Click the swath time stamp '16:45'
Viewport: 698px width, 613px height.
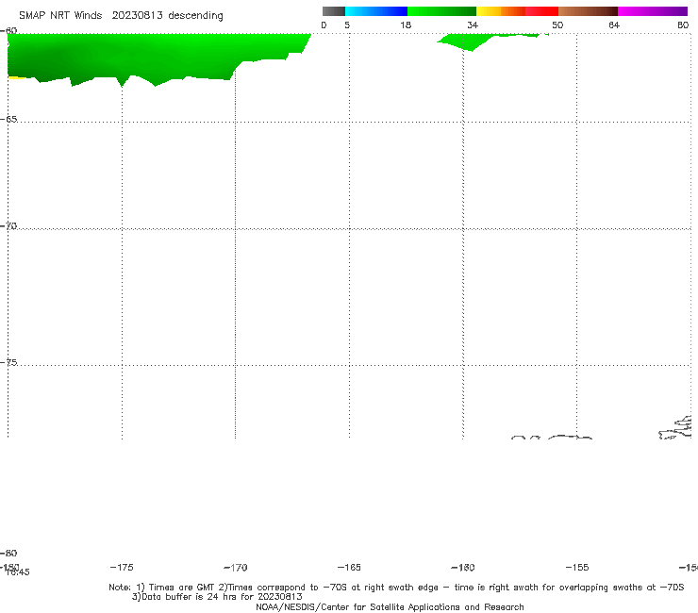point(18,572)
